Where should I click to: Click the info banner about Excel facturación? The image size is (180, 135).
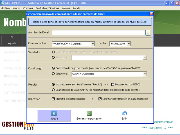coord(90,22)
